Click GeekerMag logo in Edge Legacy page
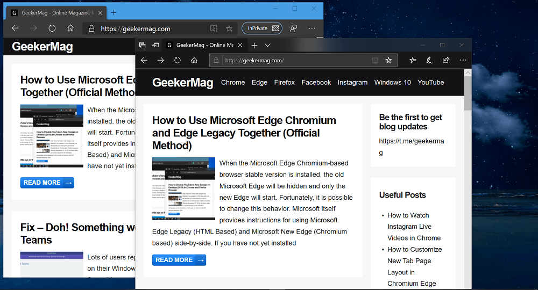Image resolution: width=538 pixels, height=290 pixels. [x=182, y=83]
